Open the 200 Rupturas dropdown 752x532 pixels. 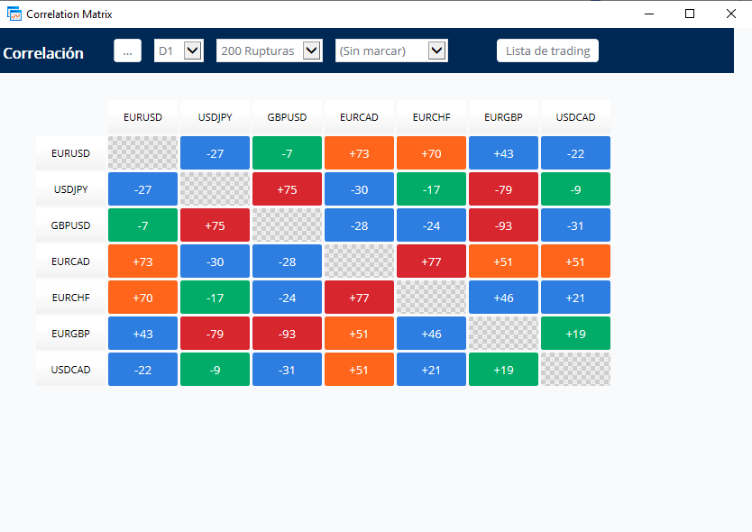click(270, 50)
